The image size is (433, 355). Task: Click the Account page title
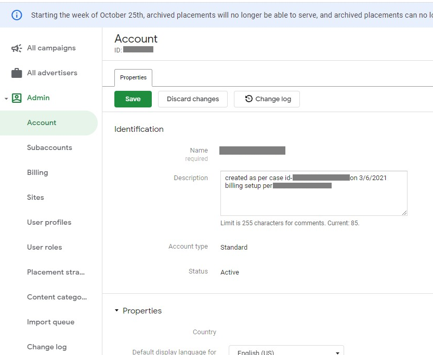point(136,38)
